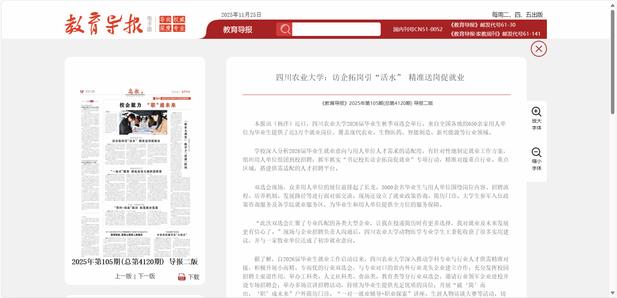The width and height of the screenshot is (617, 298).
Task: Select 全省高校辅导员"大练兵" article in preview
Action: click(172, 235)
